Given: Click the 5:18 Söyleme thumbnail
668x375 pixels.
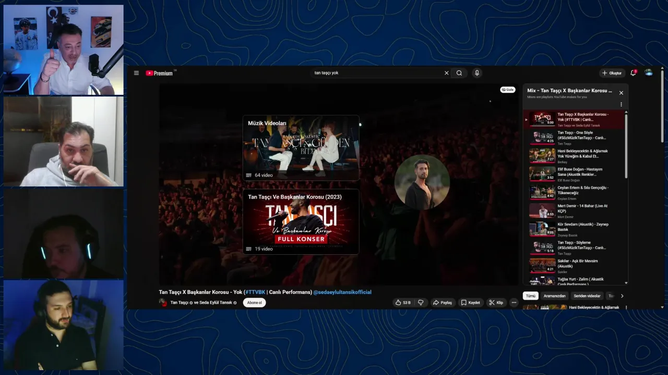Looking at the screenshot, I should pos(542,247).
